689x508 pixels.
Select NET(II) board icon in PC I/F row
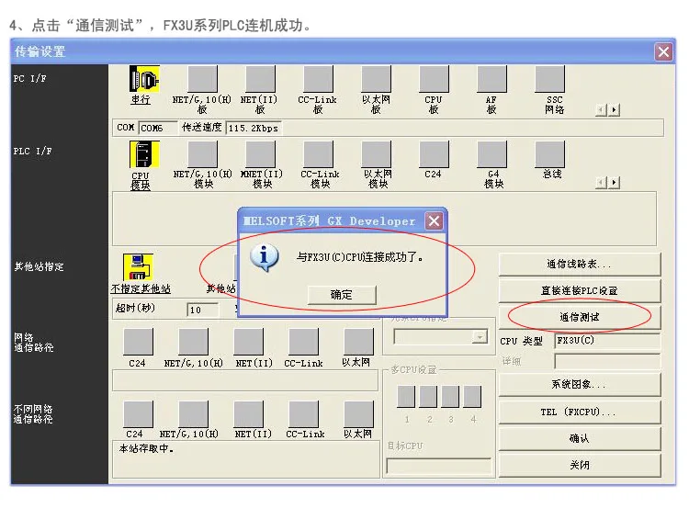pyautogui.click(x=260, y=79)
